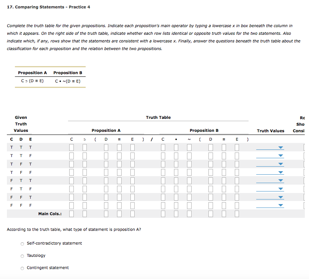The width and height of the screenshot is (309, 279).
Task: Click the Main Cols. box under the horseshoe operator
Action: click(85, 214)
